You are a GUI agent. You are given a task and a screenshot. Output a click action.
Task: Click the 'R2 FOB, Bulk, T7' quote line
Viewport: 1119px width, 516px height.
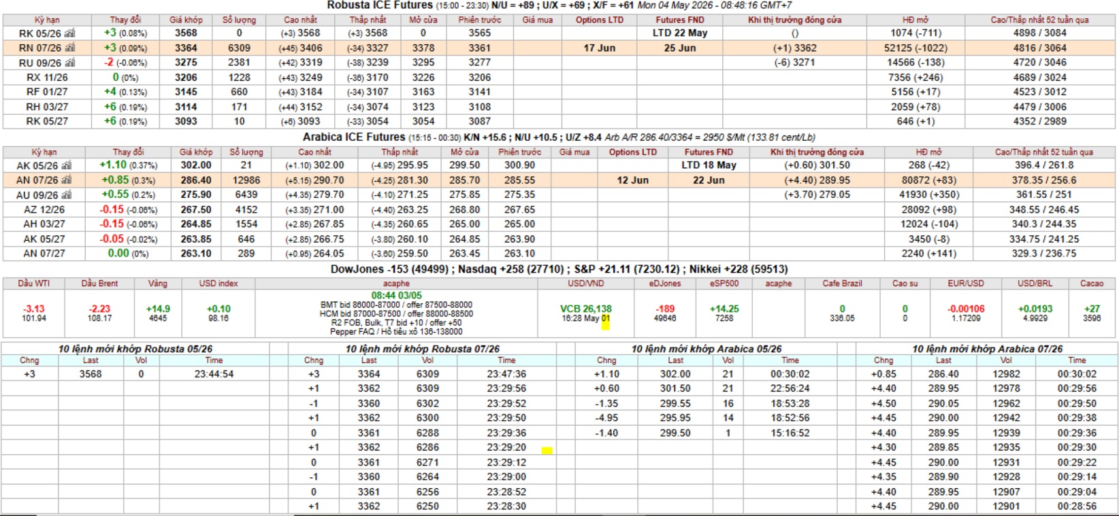tap(396, 323)
